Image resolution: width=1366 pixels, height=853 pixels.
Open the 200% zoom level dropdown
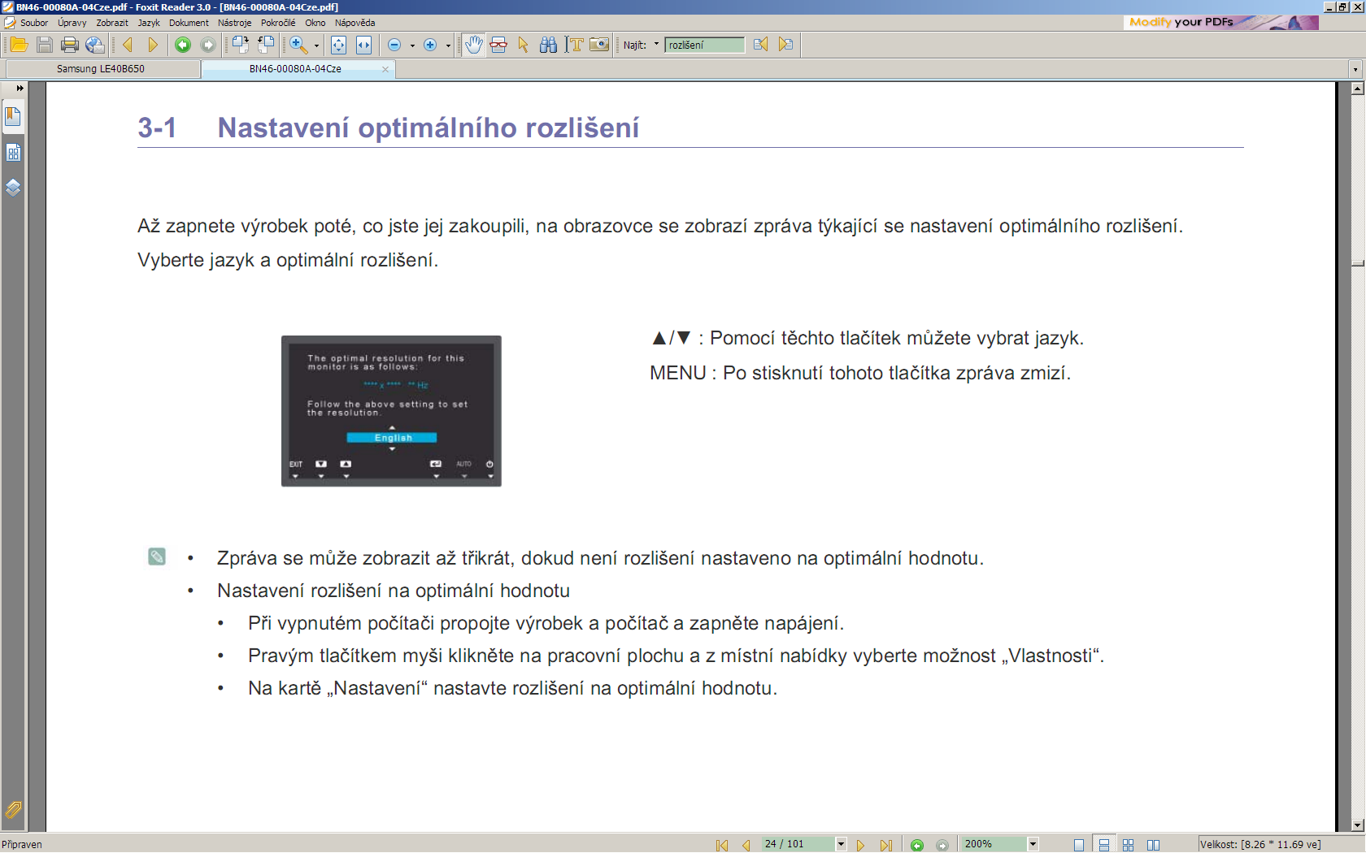(x=1033, y=844)
